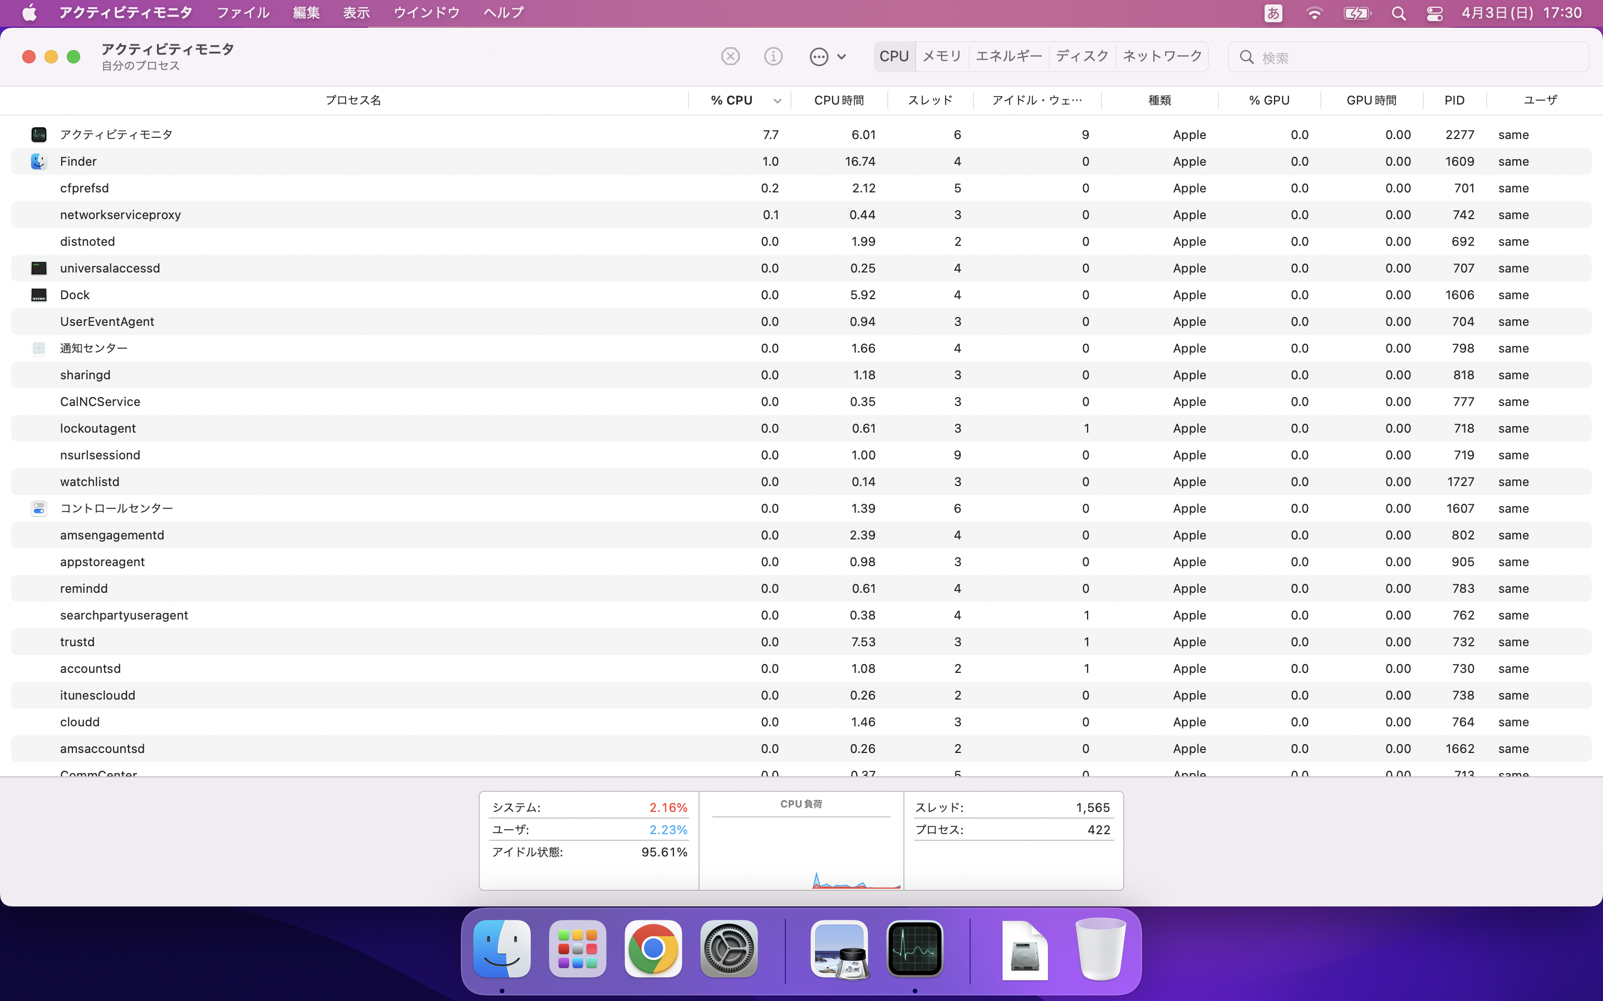Select the networkserviceproxy process row

(x=801, y=215)
